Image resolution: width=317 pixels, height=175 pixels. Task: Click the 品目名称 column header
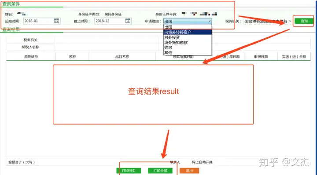pos(122,57)
